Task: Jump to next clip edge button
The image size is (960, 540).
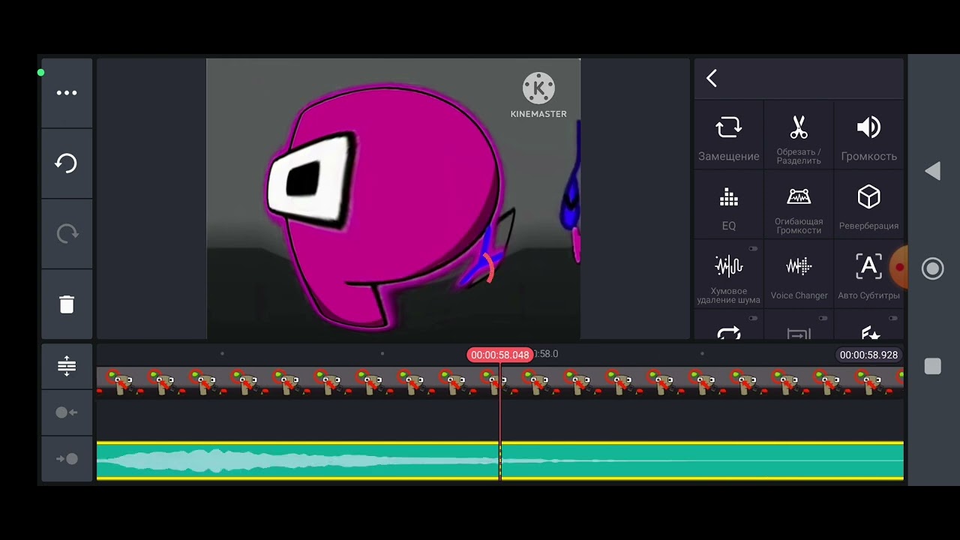Action: tap(67, 458)
